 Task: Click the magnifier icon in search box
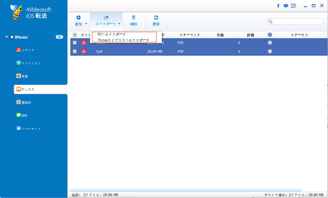tap(270, 21)
